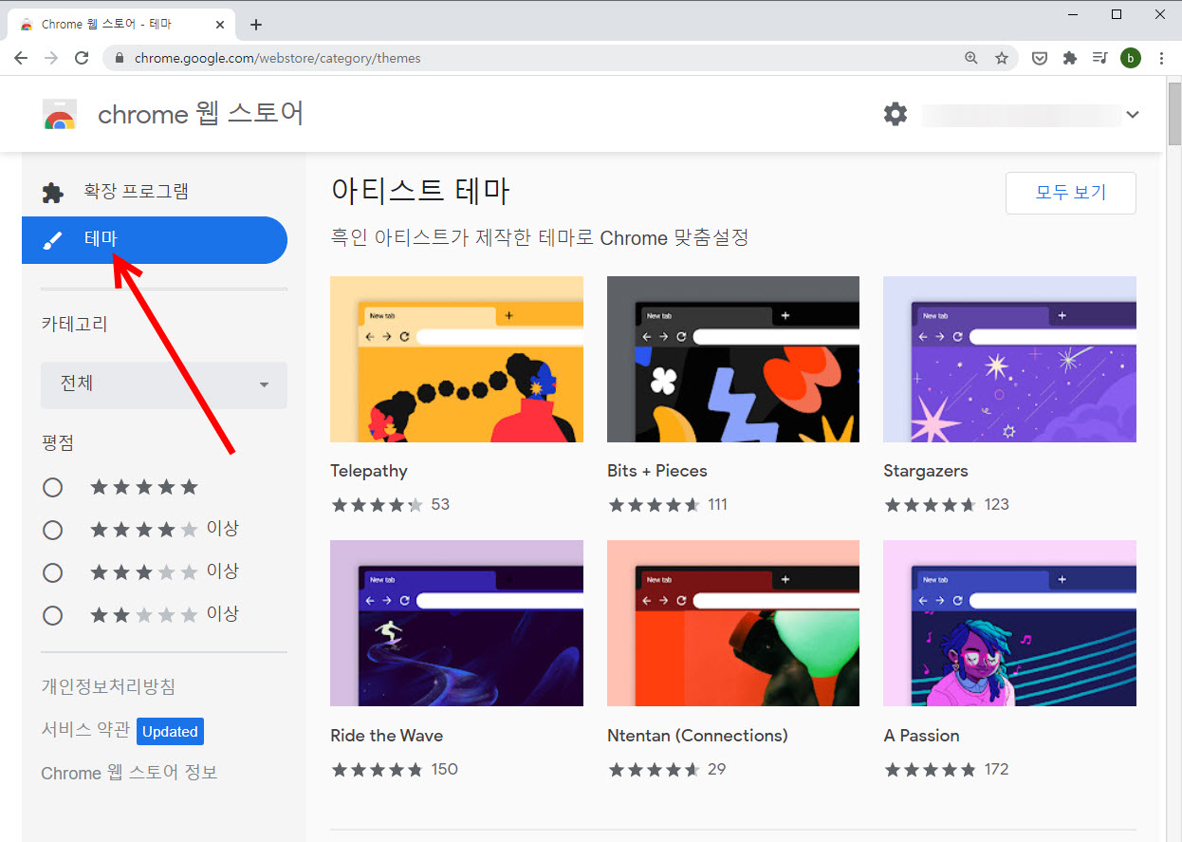
Task: Click the Bits + Pieces title text
Action: tap(657, 471)
